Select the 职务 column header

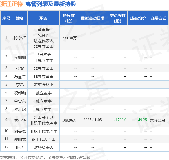pos(43,18)
